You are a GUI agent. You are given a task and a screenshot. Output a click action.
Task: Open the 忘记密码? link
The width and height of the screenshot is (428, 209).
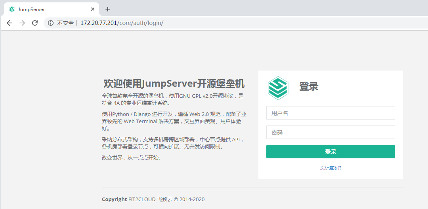click(x=331, y=168)
